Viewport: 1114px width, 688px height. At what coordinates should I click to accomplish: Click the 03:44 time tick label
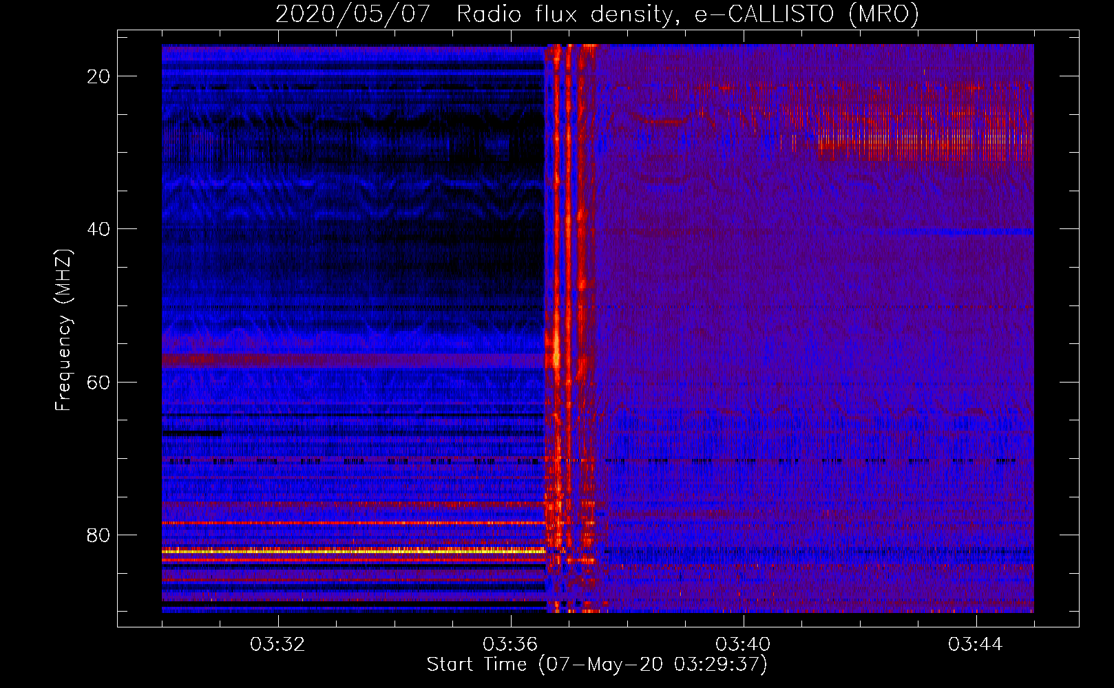[976, 645]
